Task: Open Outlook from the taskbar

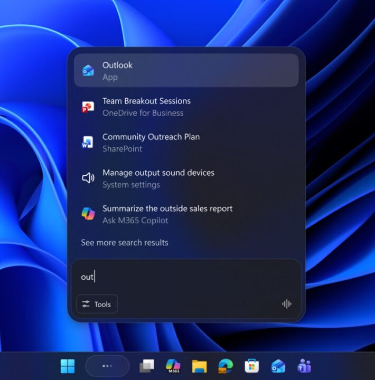Action: [x=278, y=366]
